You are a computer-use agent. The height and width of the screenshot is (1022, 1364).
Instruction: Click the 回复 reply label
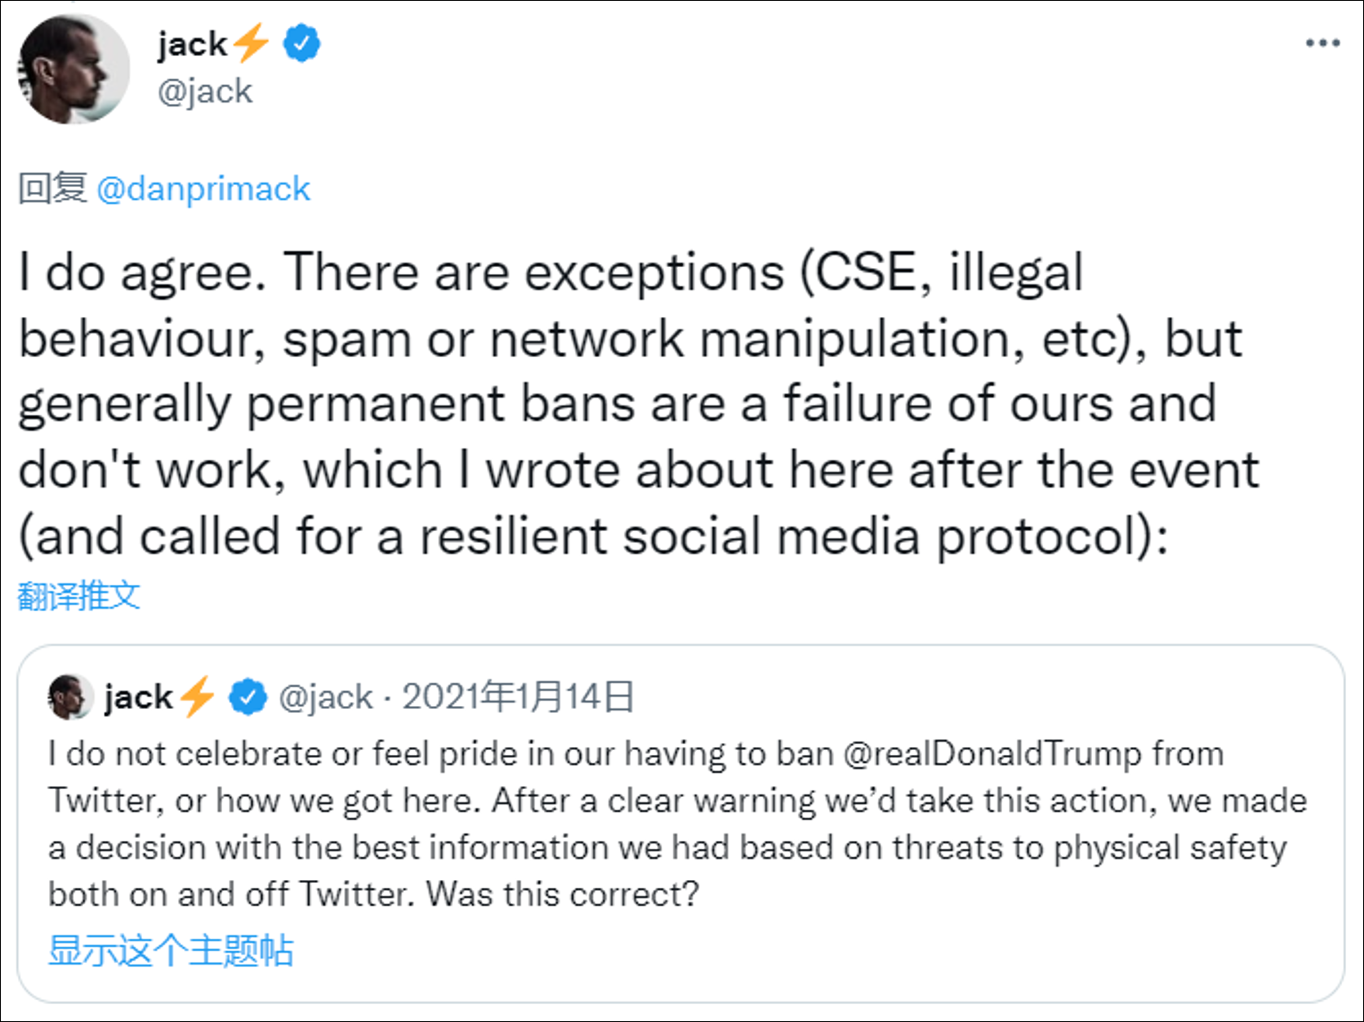tap(52, 189)
